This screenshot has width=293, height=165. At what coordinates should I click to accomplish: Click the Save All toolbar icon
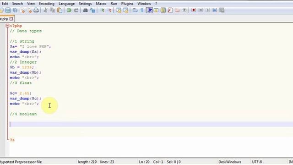click(15, 10)
